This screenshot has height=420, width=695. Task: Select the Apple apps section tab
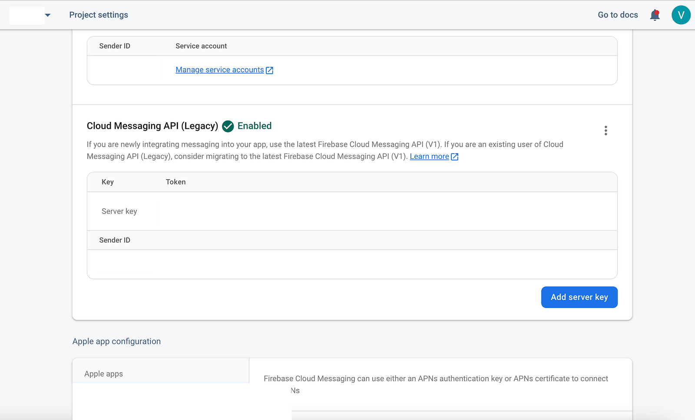point(161,374)
